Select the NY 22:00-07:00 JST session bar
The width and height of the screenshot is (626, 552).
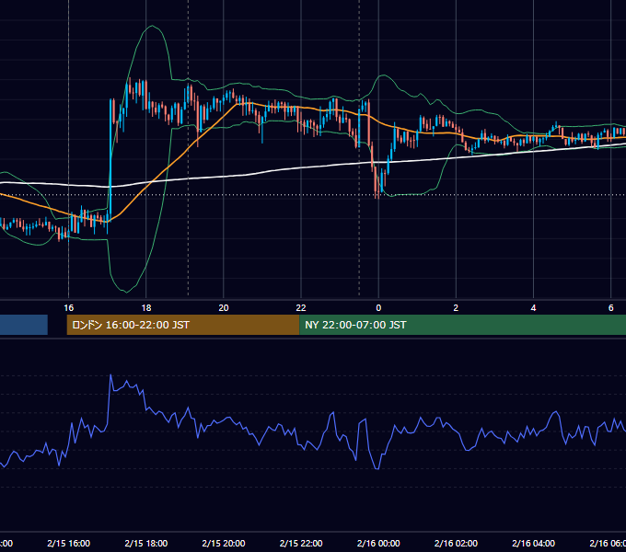coord(462,325)
